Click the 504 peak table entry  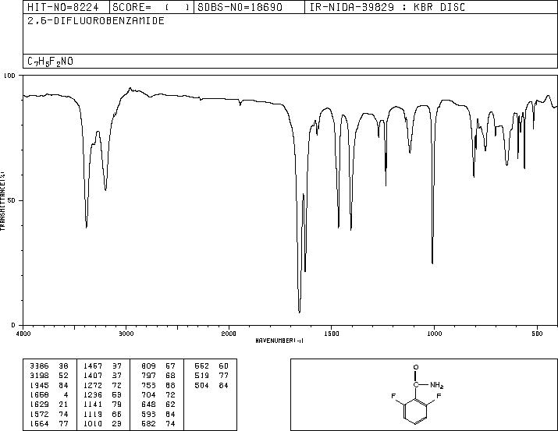point(211,386)
